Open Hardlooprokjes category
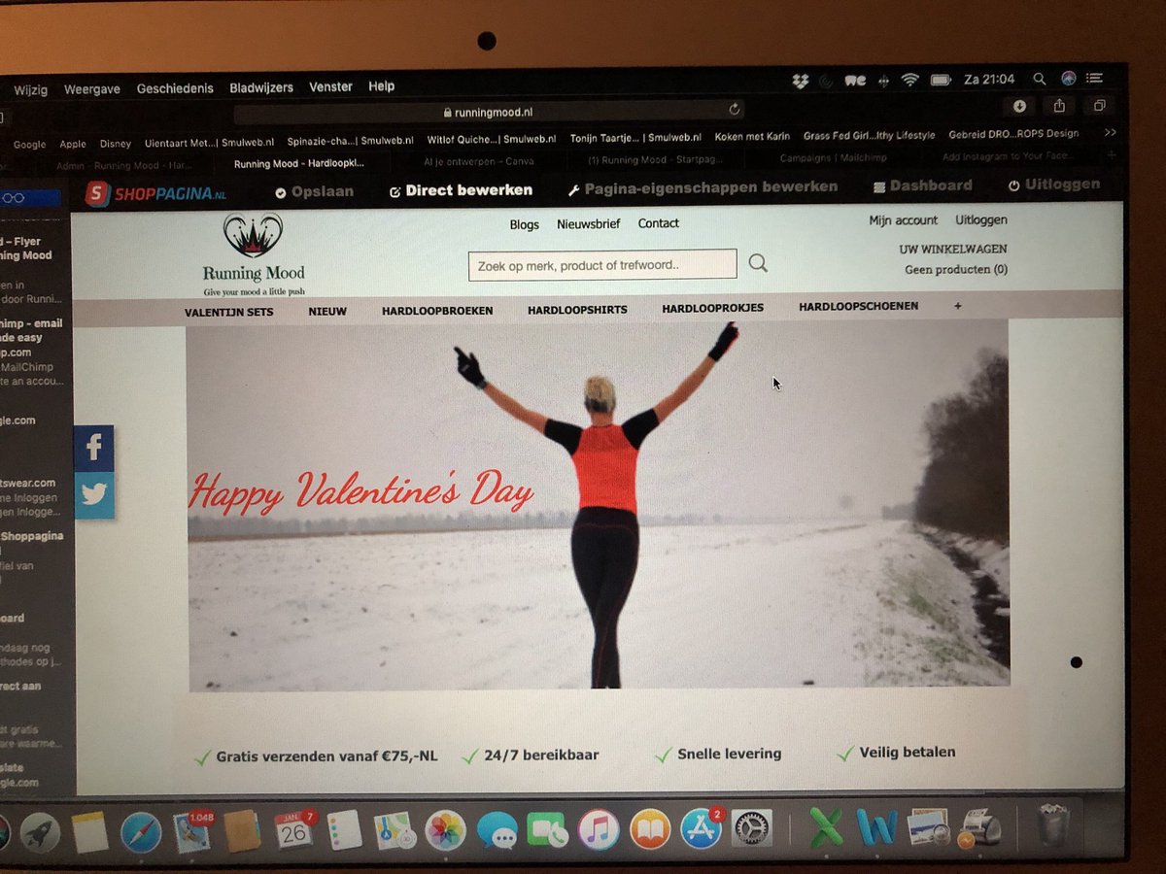Image resolution: width=1166 pixels, height=874 pixels. (x=712, y=308)
